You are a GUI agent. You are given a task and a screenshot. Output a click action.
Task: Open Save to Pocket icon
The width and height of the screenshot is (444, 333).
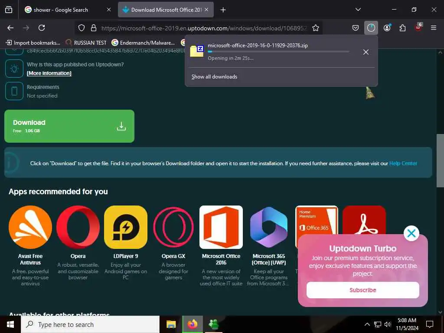(356, 28)
